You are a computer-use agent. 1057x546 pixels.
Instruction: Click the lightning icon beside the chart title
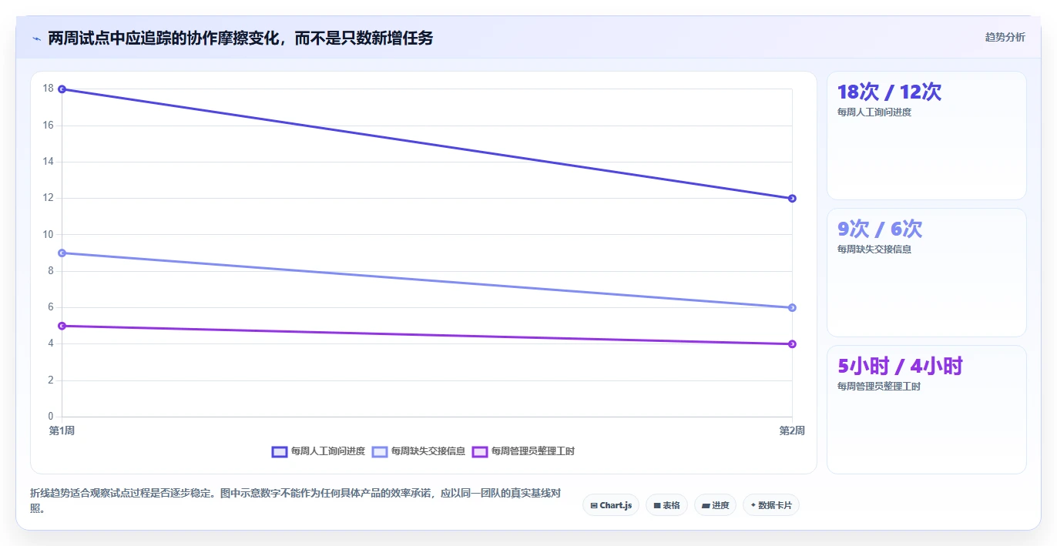(x=37, y=39)
